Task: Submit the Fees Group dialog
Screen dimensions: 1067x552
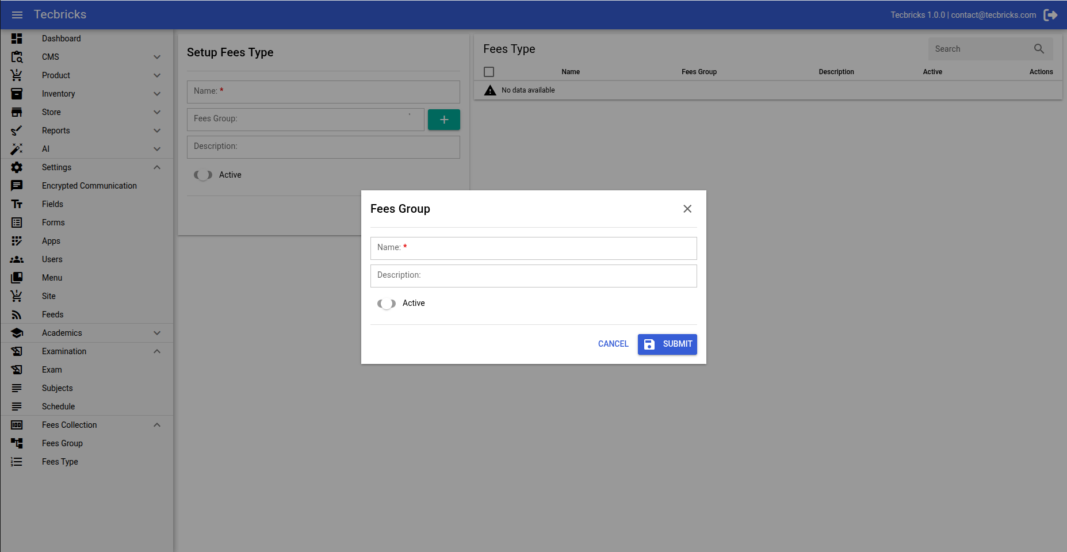Action: tap(667, 344)
